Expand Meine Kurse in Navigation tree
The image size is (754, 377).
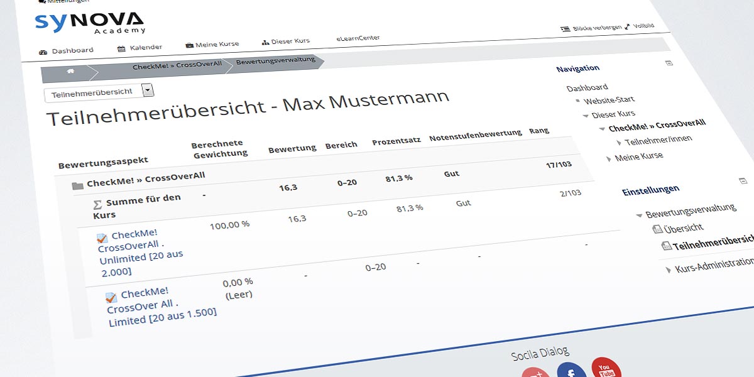click(x=608, y=159)
